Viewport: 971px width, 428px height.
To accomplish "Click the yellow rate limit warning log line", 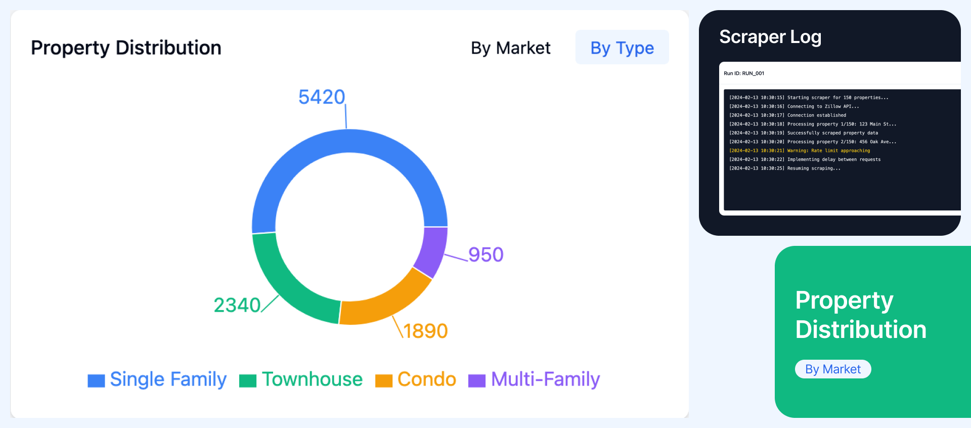I will coord(800,151).
